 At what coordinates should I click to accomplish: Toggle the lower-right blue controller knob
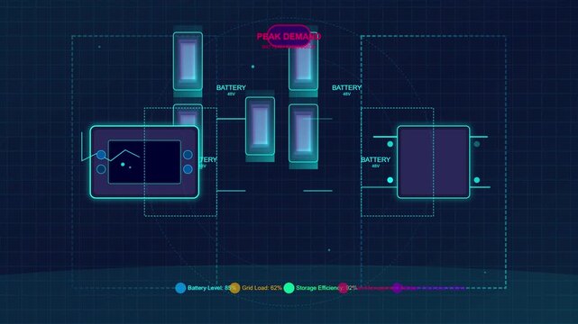click(188, 169)
